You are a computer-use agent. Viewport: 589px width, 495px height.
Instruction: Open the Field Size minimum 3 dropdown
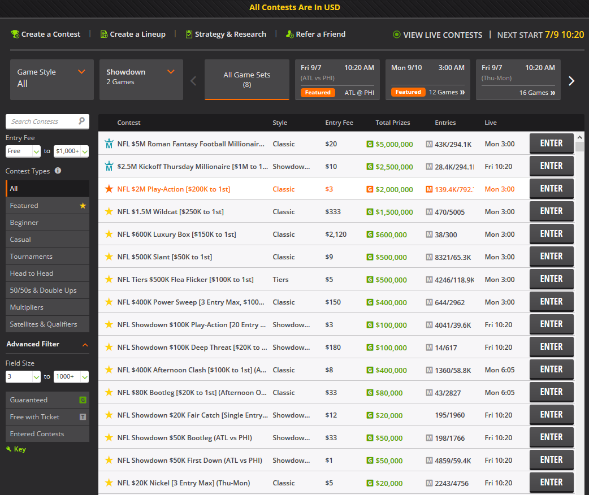point(23,376)
